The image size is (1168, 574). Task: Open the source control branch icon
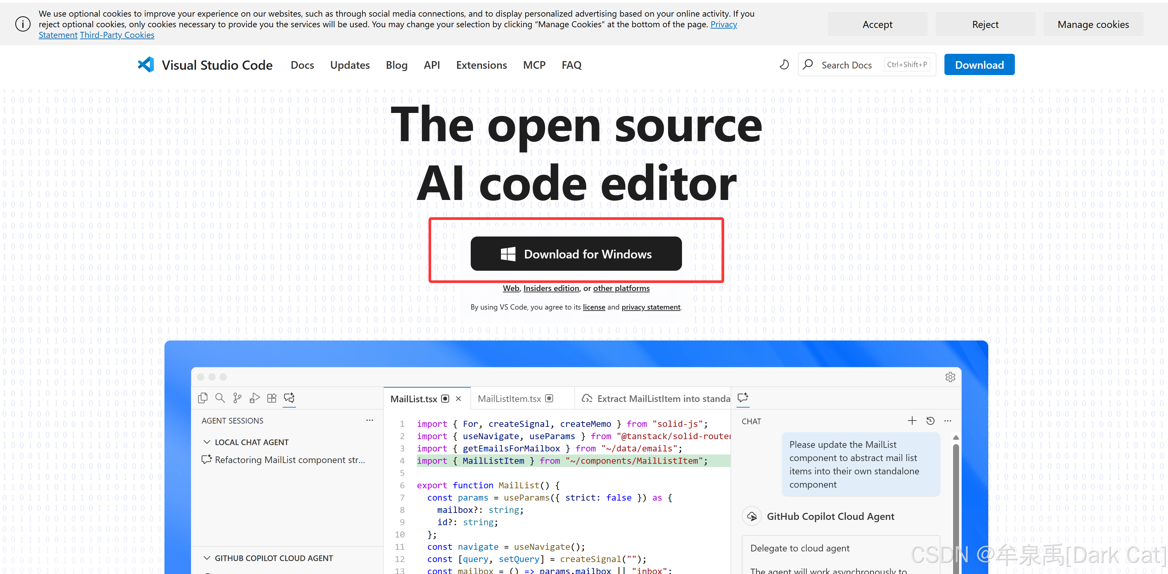[x=237, y=398]
